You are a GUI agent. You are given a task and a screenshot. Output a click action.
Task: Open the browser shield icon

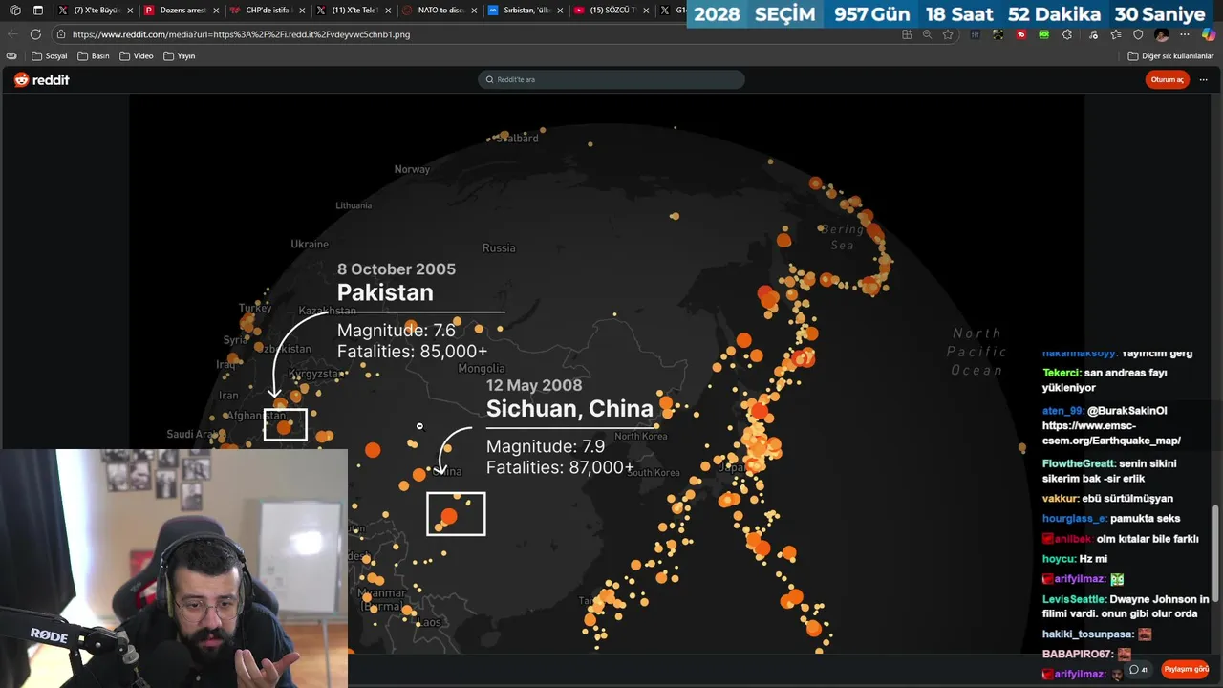pyautogui.click(x=1138, y=34)
